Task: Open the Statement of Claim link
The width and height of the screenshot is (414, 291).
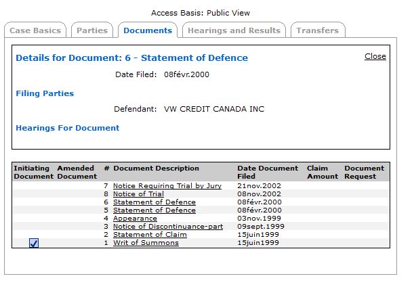Action: click(x=150, y=235)
